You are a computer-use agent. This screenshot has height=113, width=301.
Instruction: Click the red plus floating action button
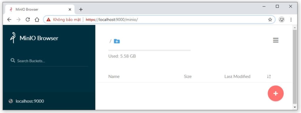click(x=275, y=93)
